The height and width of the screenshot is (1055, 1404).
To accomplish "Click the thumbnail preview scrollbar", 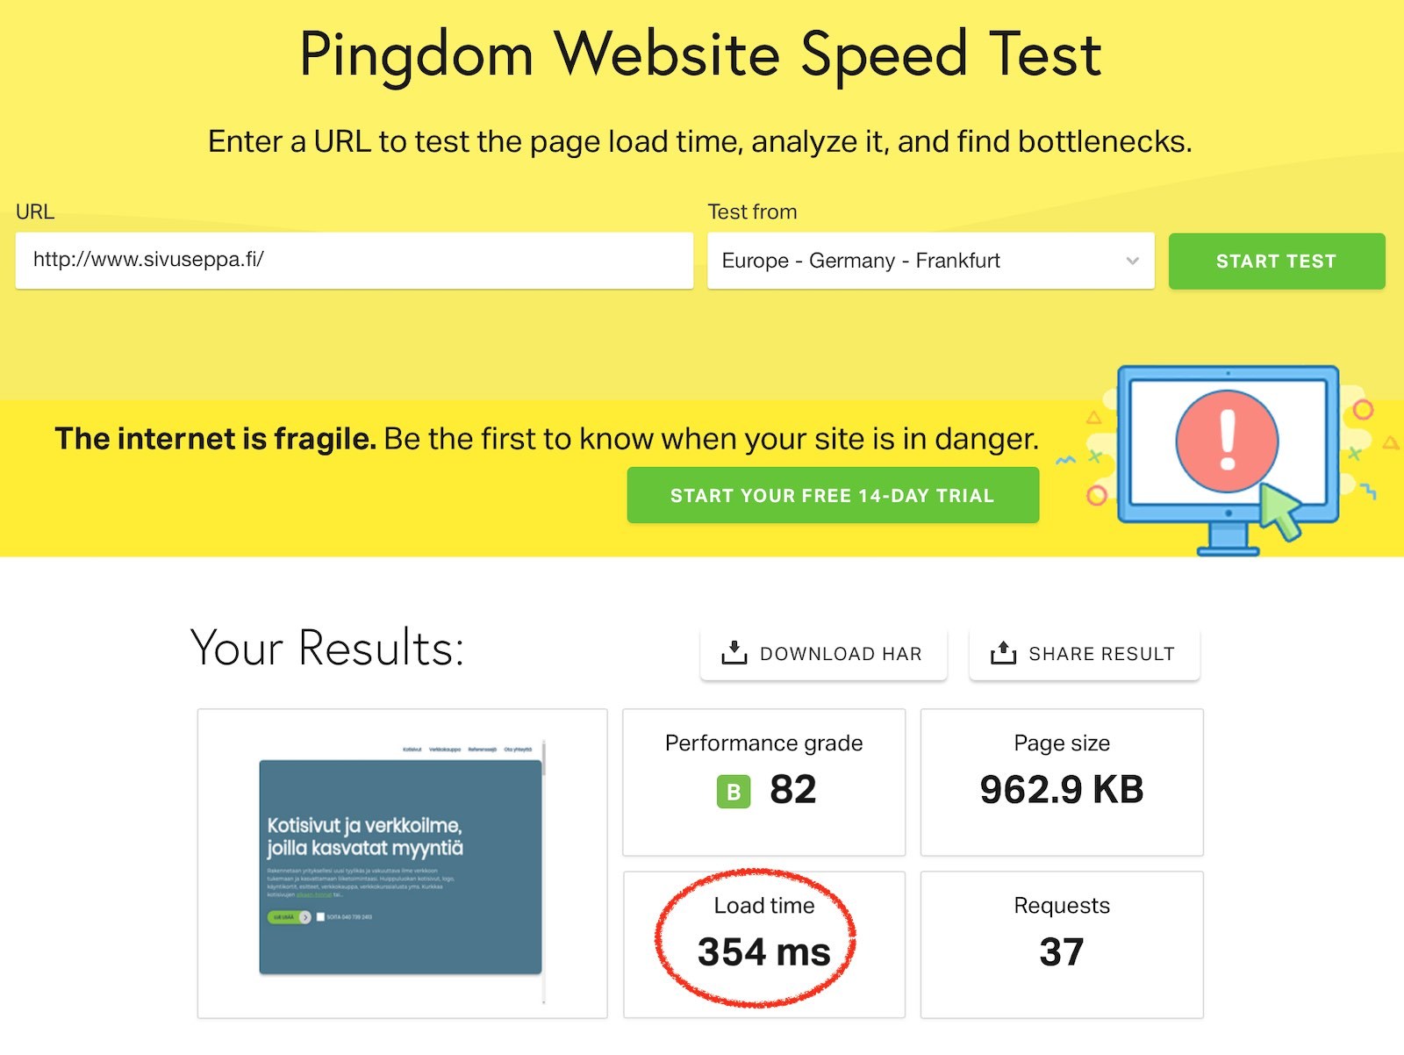I will pos(544,871).
